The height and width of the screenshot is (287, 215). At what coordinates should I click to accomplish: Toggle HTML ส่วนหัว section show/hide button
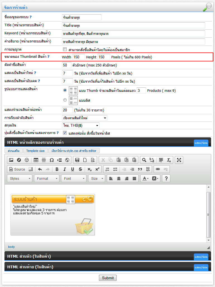coord(201,257)
